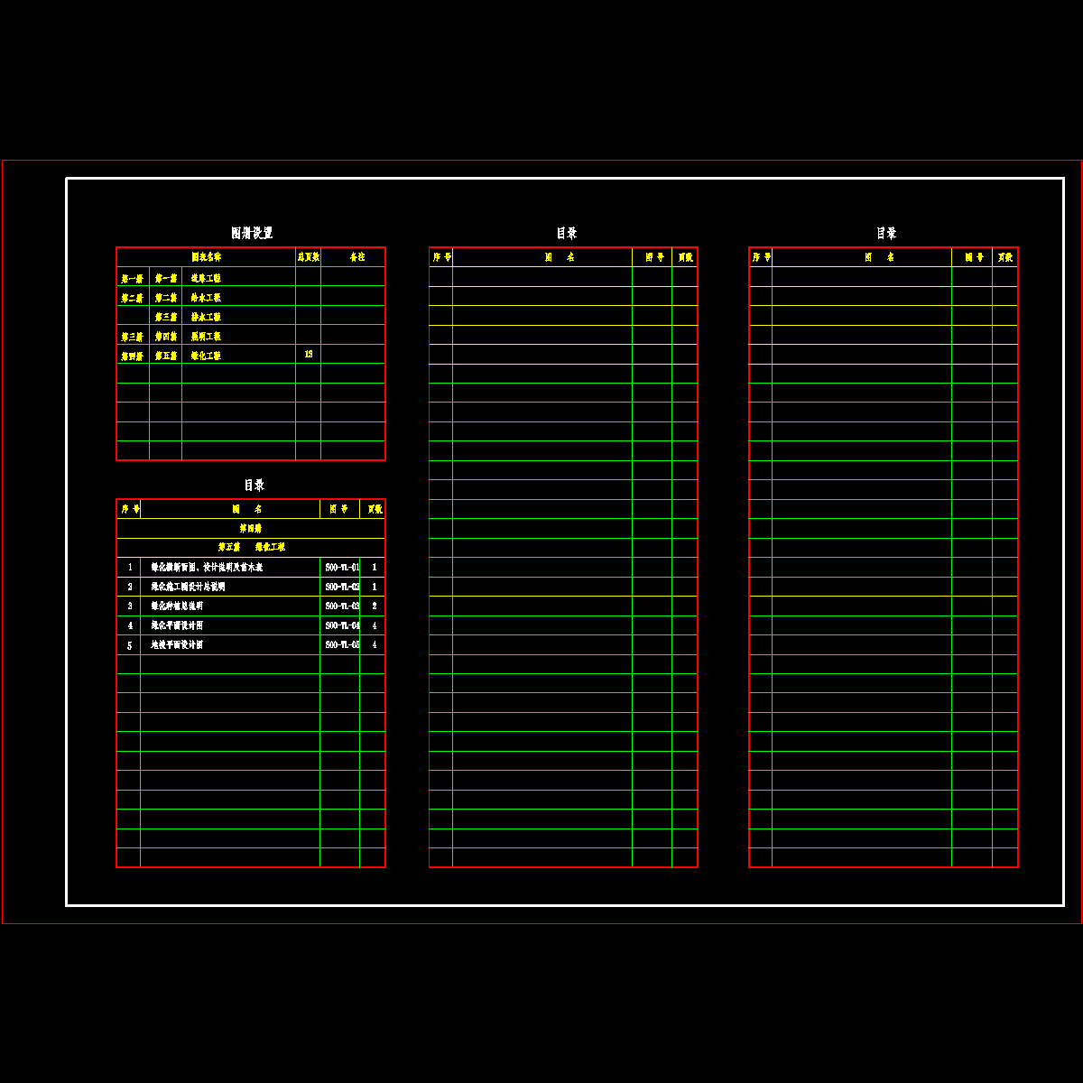Click page count in S00-TL-03 row

click(375, 606)
